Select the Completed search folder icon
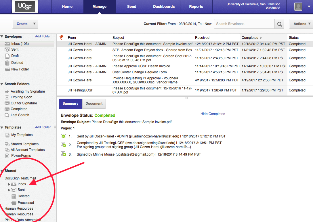The image size is (313, 222). tap(7, 109)
